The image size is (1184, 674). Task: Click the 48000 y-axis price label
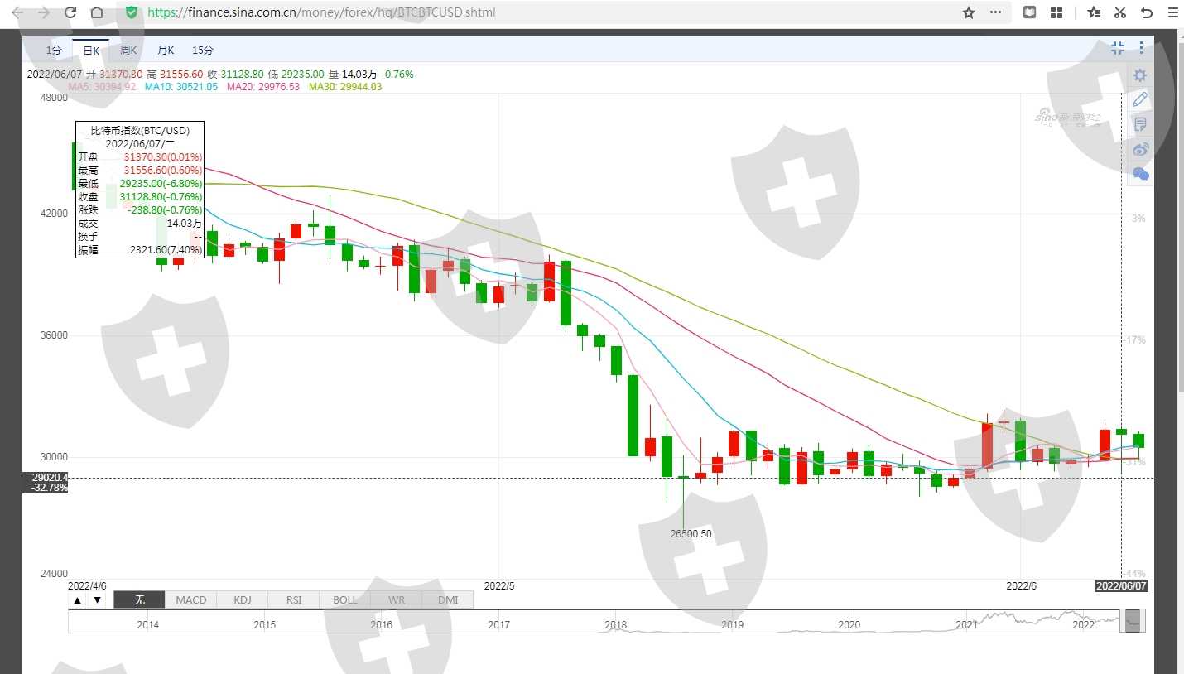click(54, 98)
